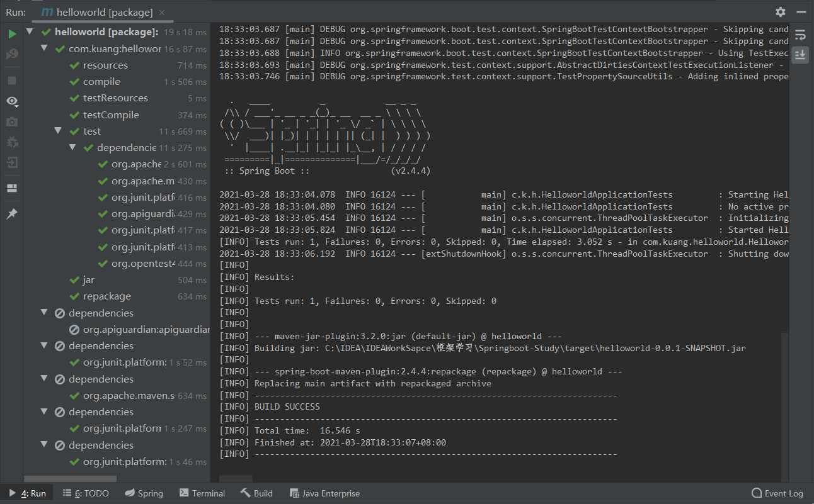This screenshot has height=504, width=814.
Task: Close the helloworld [package] run tab
Action: pyautogui.click(x=162, y=12)
